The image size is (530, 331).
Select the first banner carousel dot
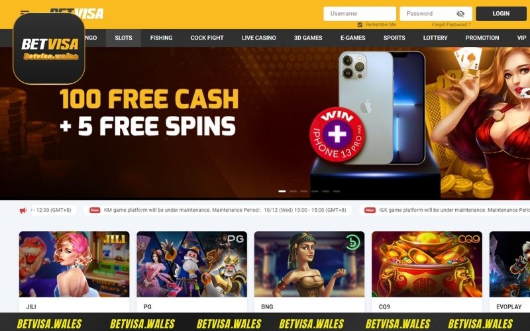coord(282,191)
